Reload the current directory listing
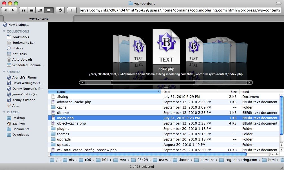 pyautogui.click(x=60, y=10)
